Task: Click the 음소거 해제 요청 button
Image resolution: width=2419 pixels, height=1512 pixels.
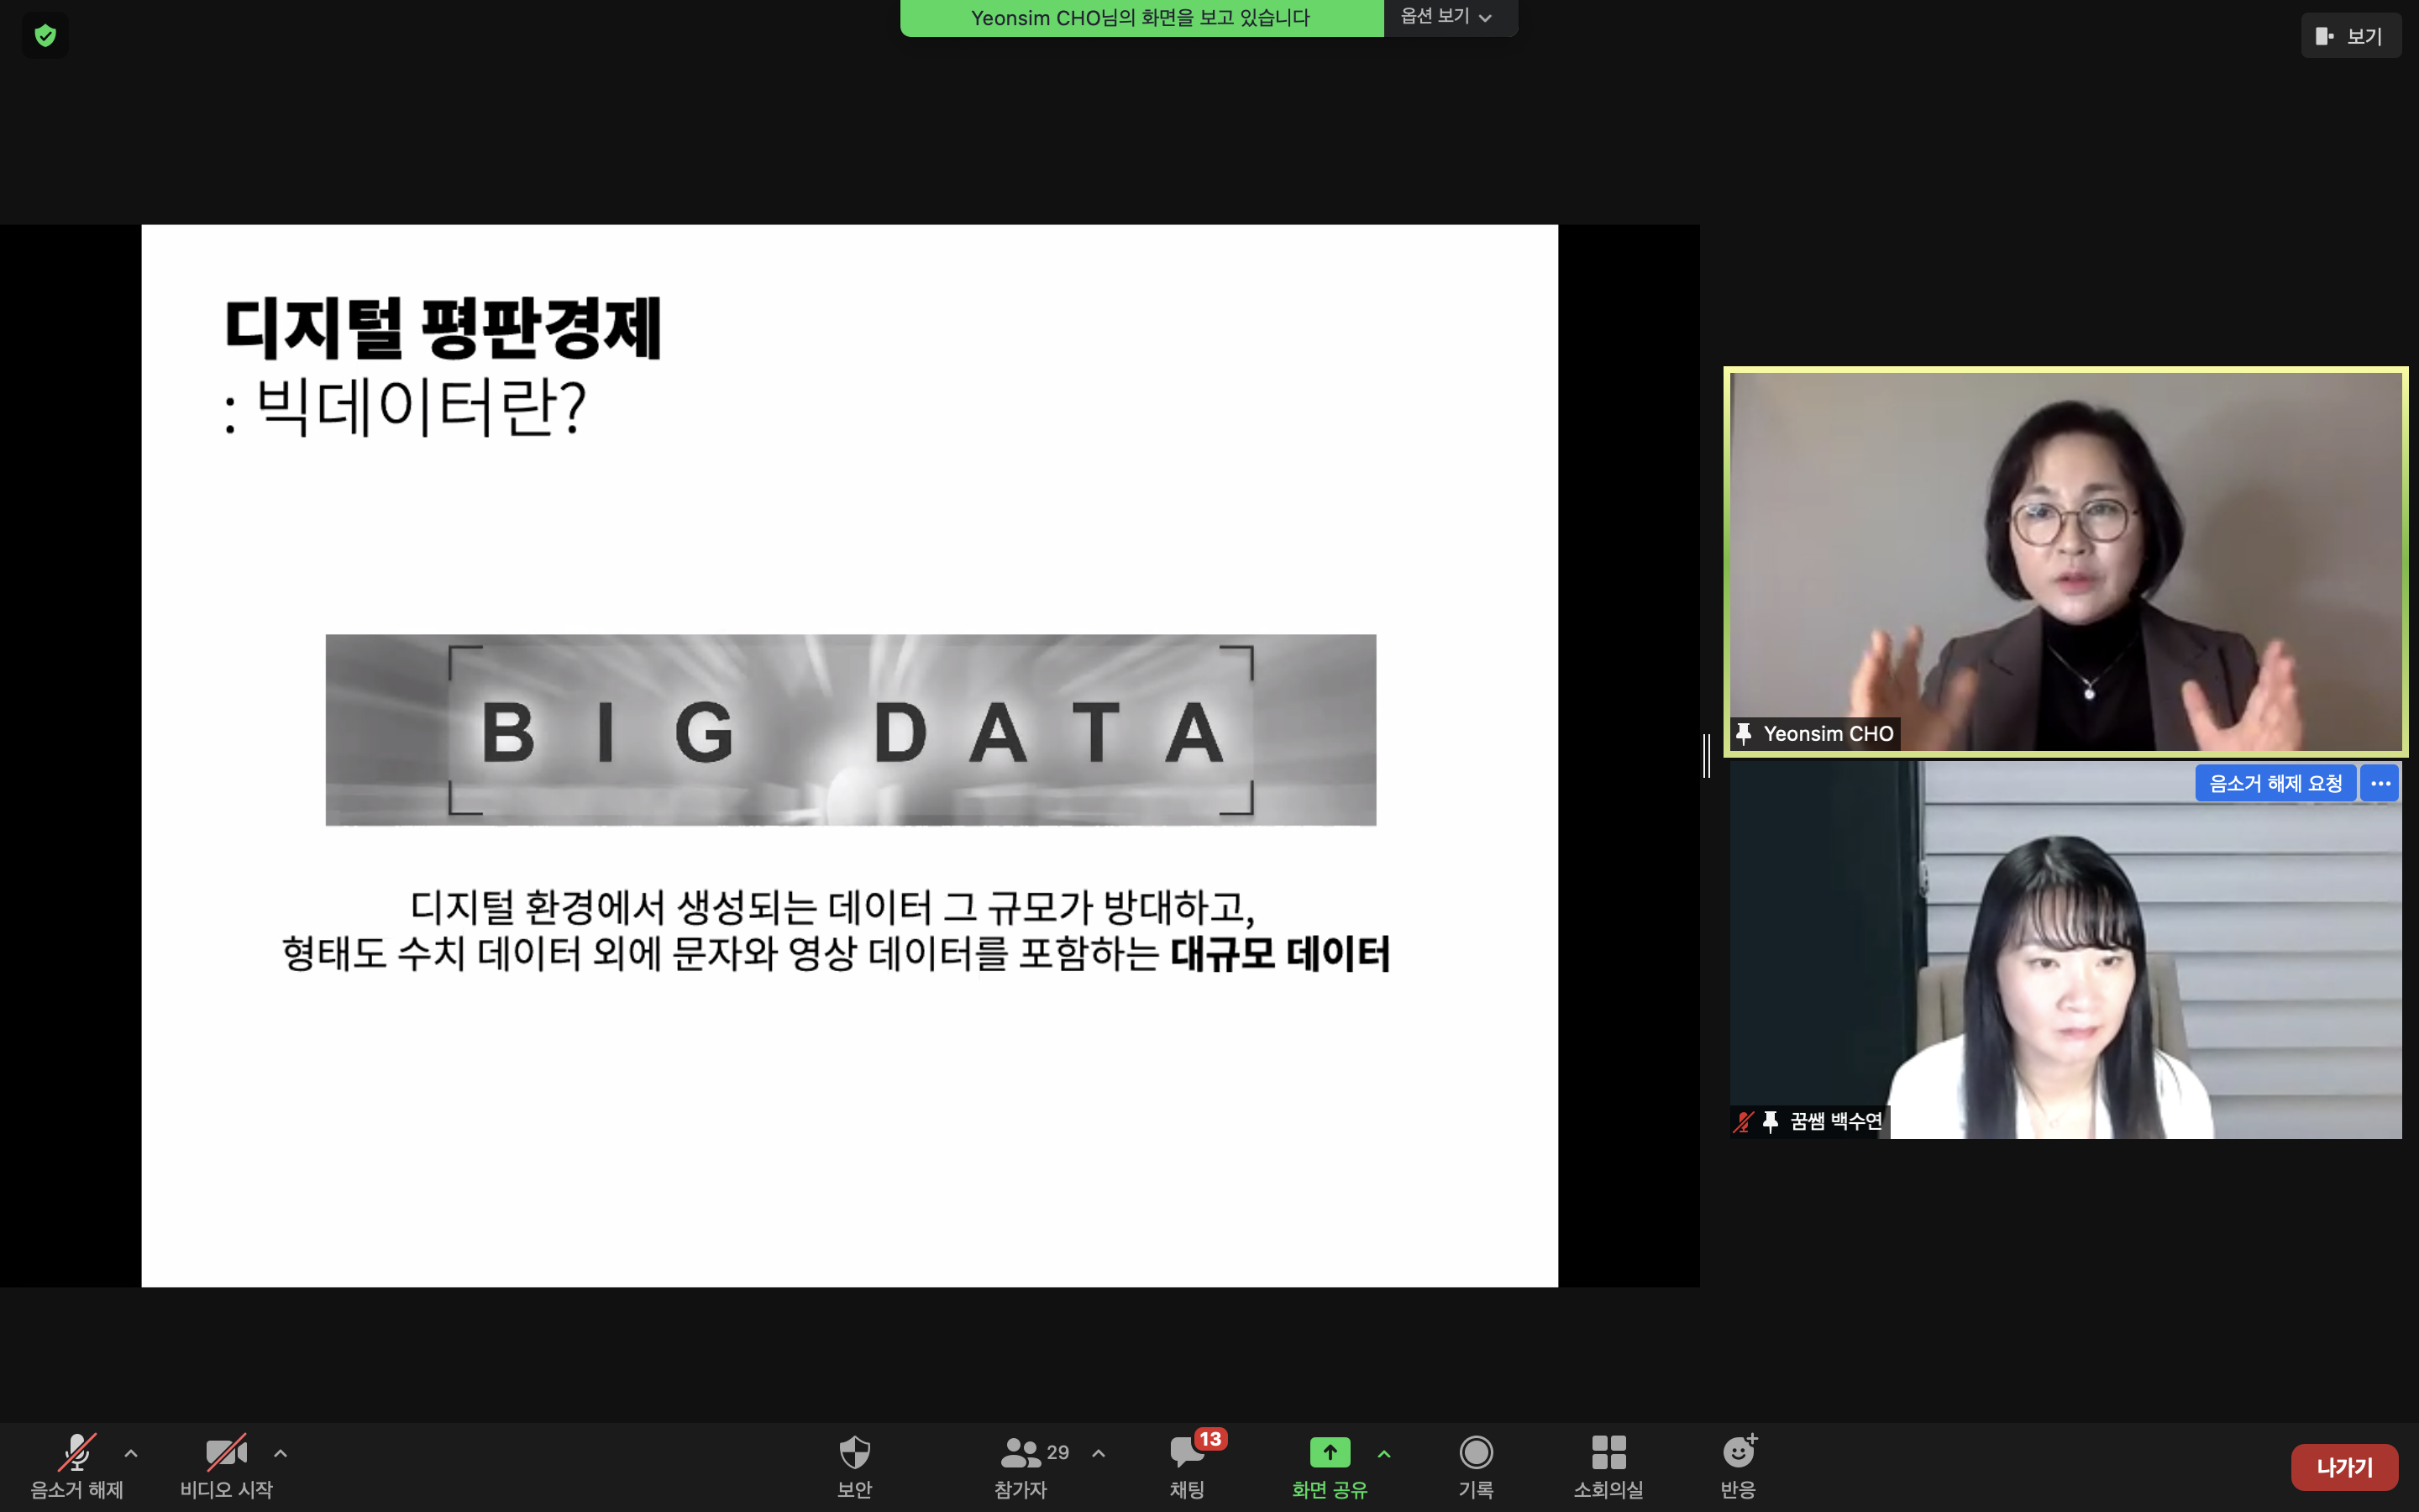Action: 2275,783
